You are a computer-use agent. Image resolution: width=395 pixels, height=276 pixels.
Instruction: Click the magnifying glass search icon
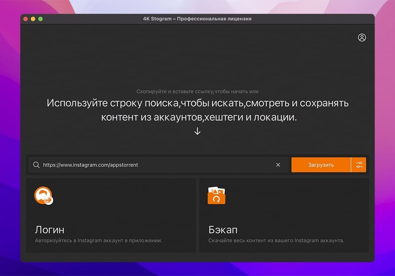(36, 165)
